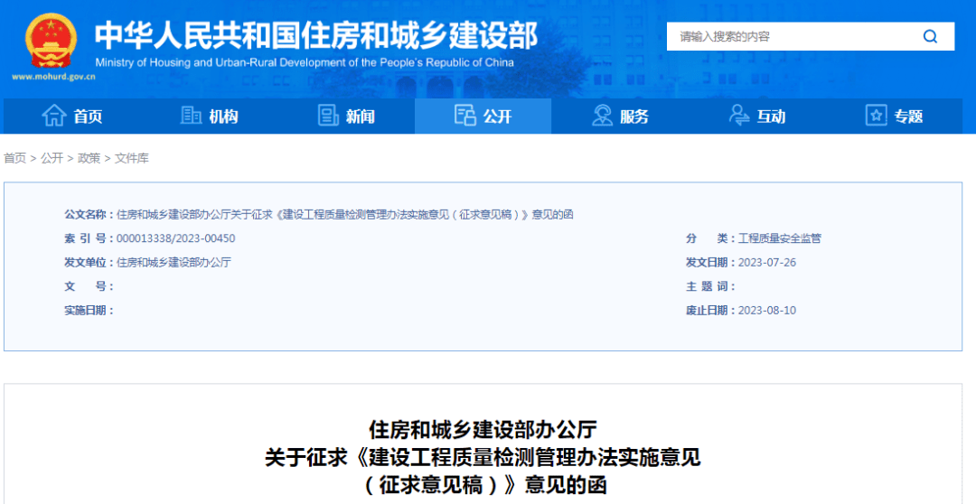This screenshot has height=504, width=976.
Task: Click the house icon beside 首页
Action: 54,116
